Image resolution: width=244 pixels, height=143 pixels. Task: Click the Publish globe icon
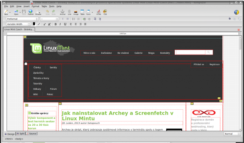[x=31, y=12]
